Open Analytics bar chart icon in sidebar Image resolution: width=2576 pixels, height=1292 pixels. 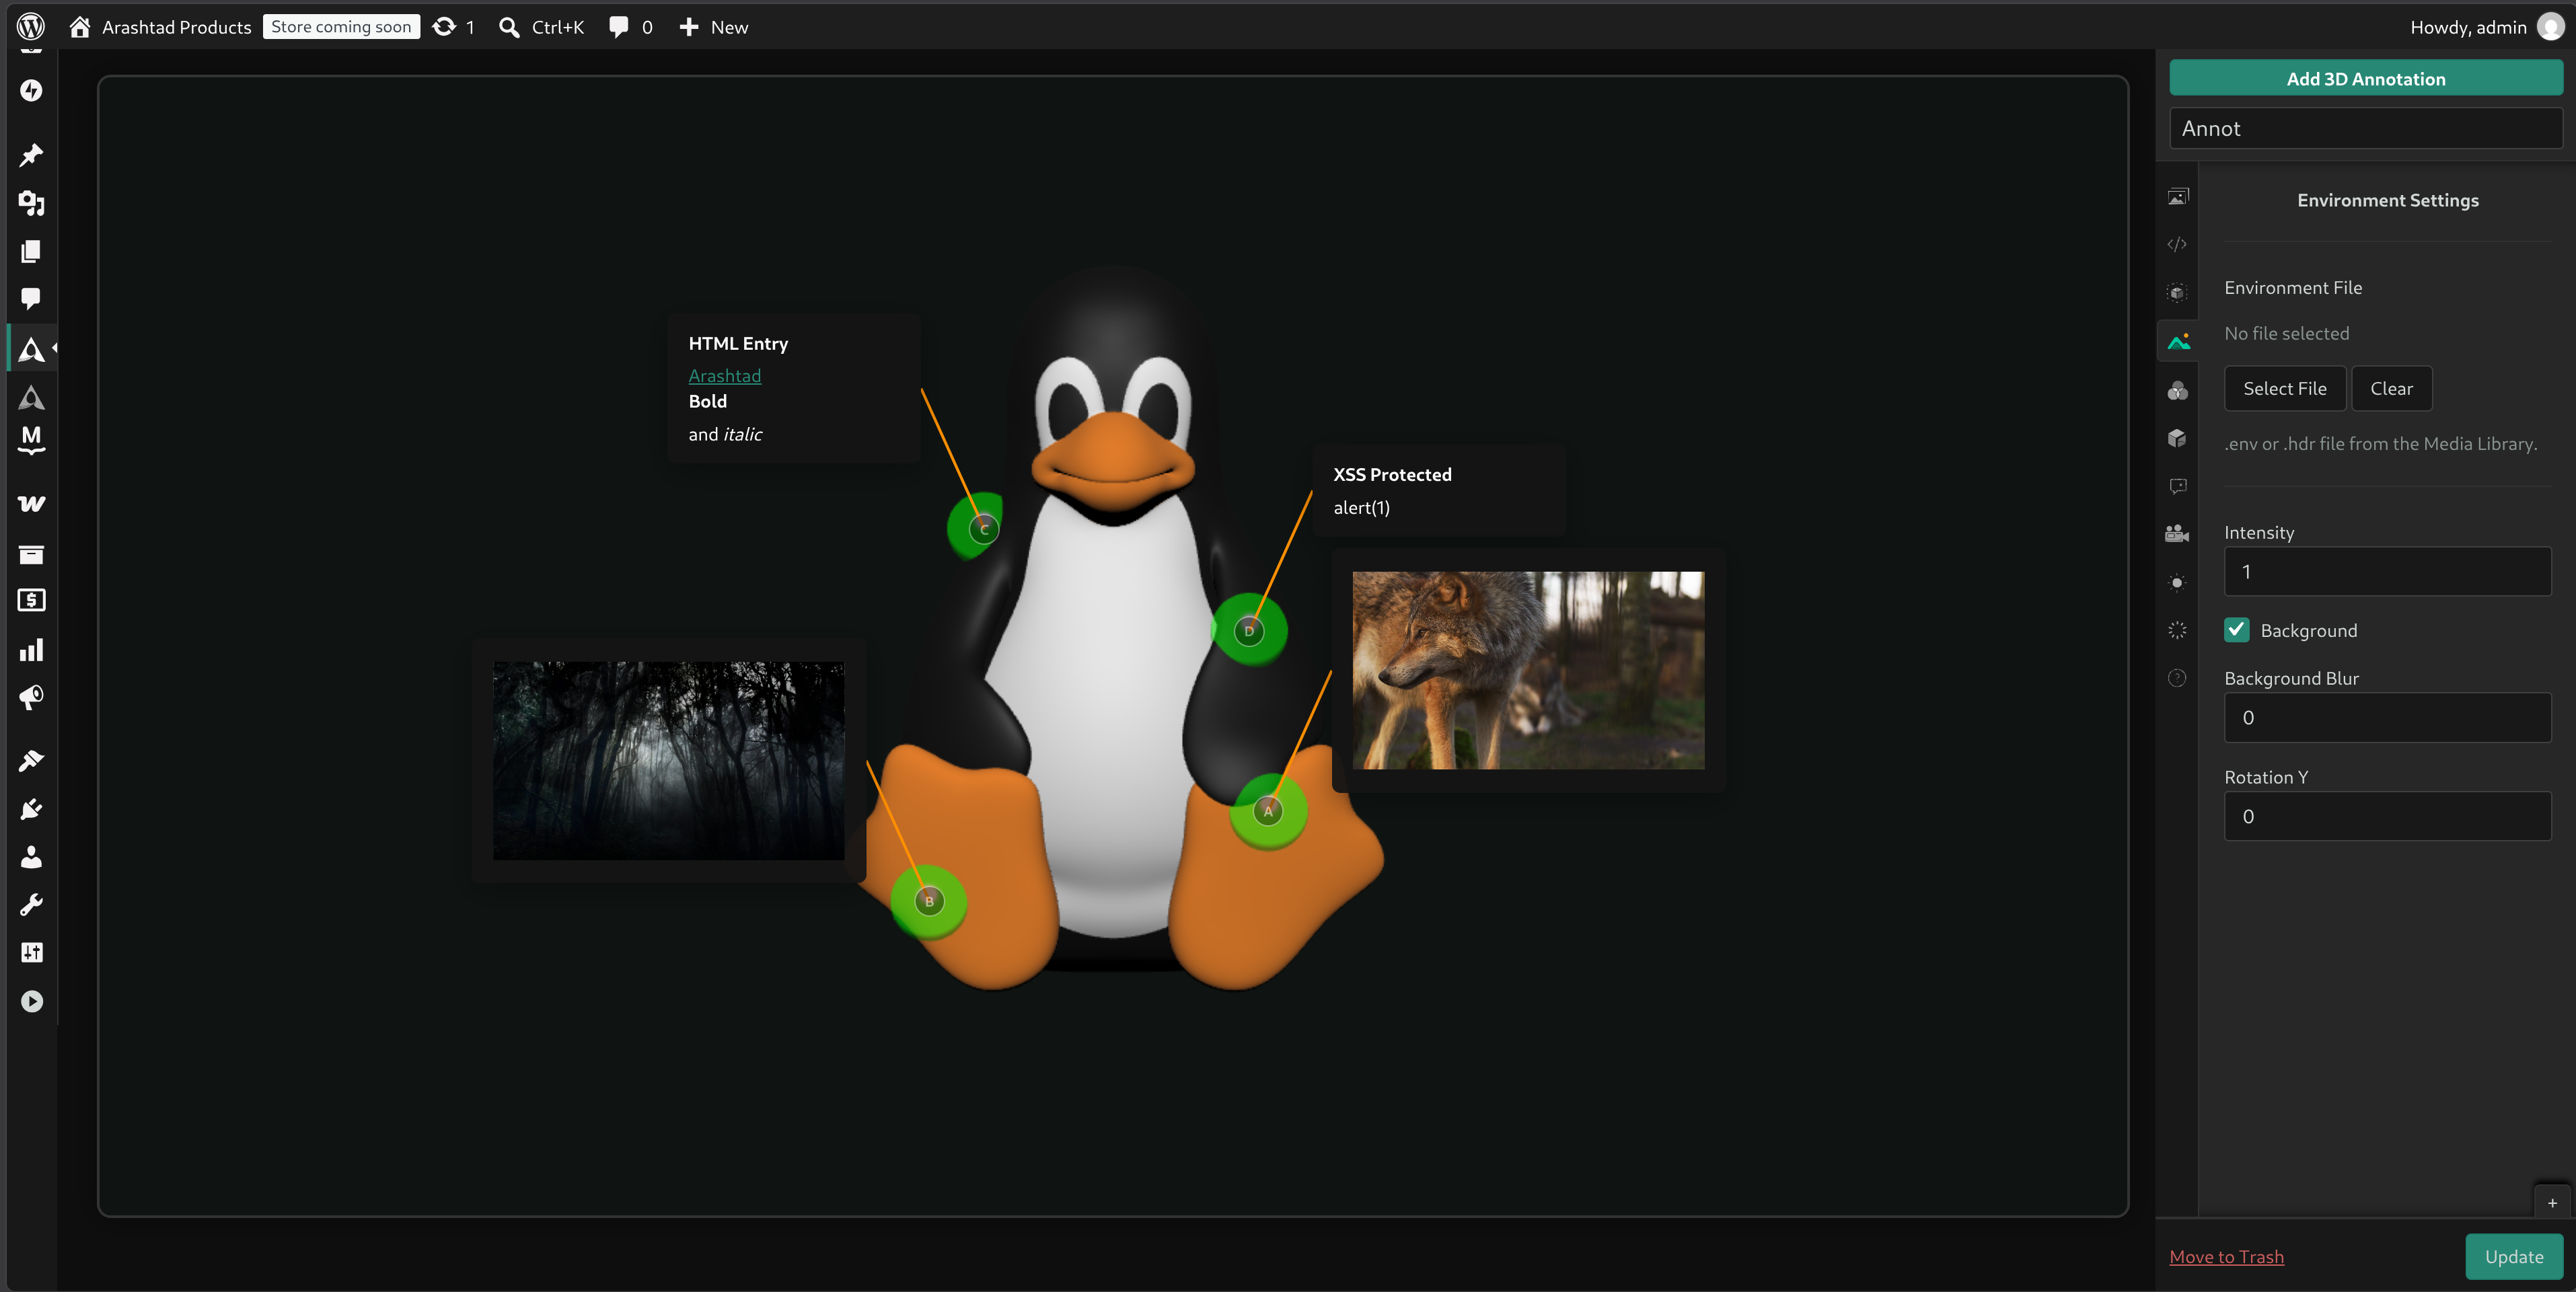31,650
